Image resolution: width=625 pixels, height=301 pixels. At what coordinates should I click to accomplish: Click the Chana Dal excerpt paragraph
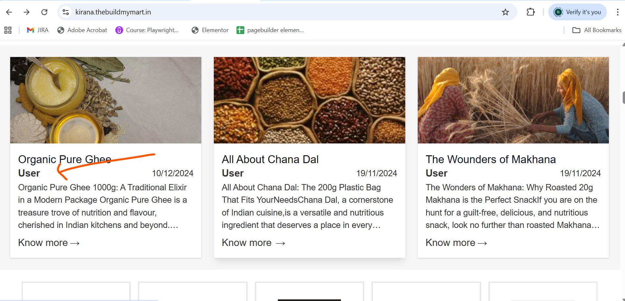[307, 206]
